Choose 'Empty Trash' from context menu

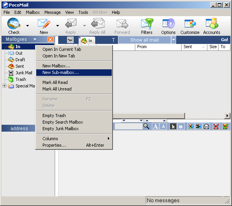pos(54,116)
